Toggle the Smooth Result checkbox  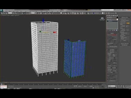[120, 19]
